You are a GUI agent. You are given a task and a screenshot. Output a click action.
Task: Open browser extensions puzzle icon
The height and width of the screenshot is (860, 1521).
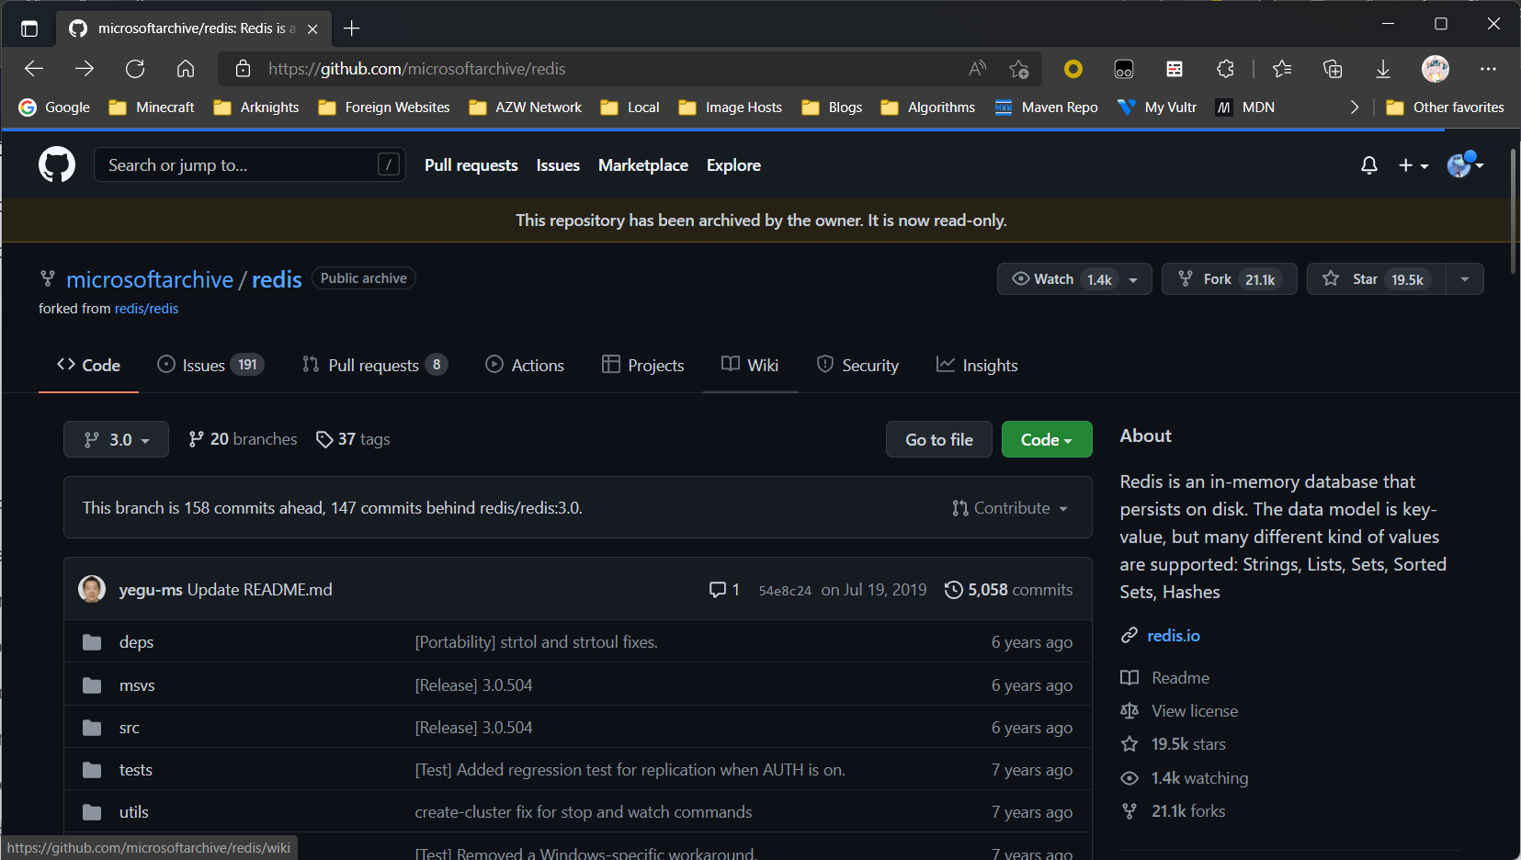click(1225, 69)
